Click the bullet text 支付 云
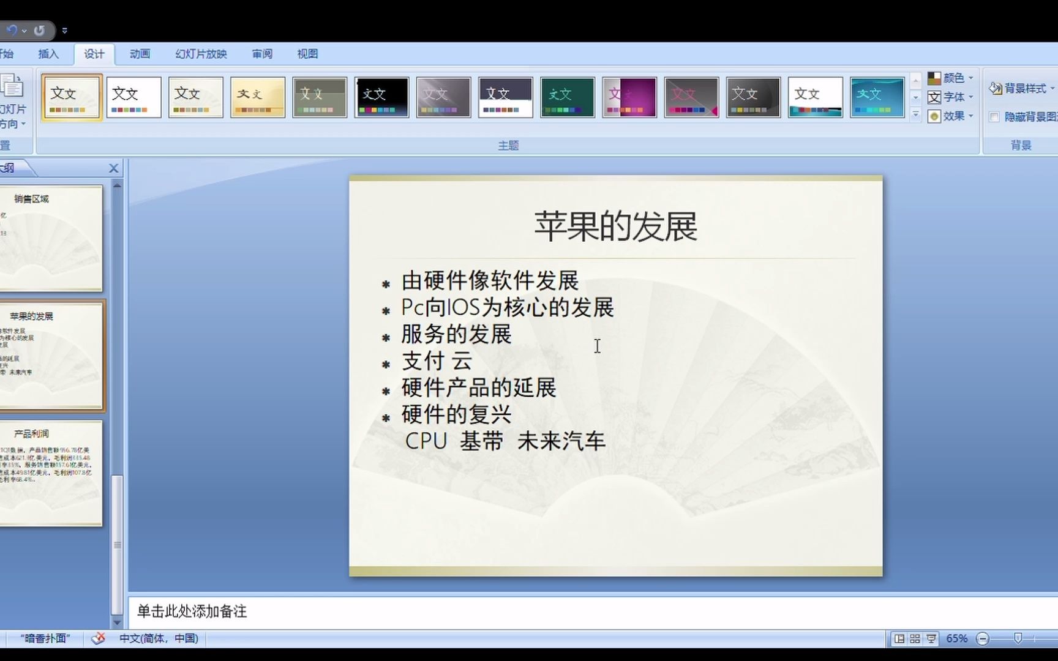 tap(437, 361)
